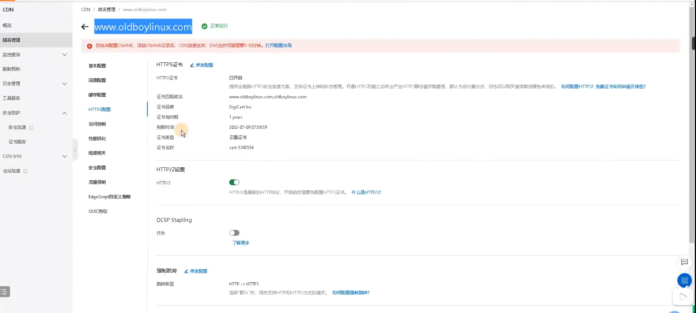Click the external link icon beside 安全加速
The height and width of the screenshot is (313, 696).
31,128
